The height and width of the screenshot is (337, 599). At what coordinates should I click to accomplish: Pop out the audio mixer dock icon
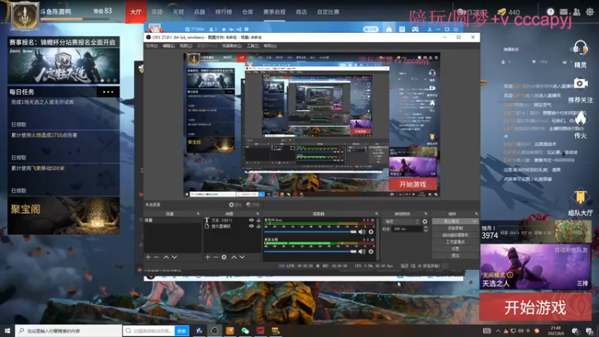tap(377, 213)
